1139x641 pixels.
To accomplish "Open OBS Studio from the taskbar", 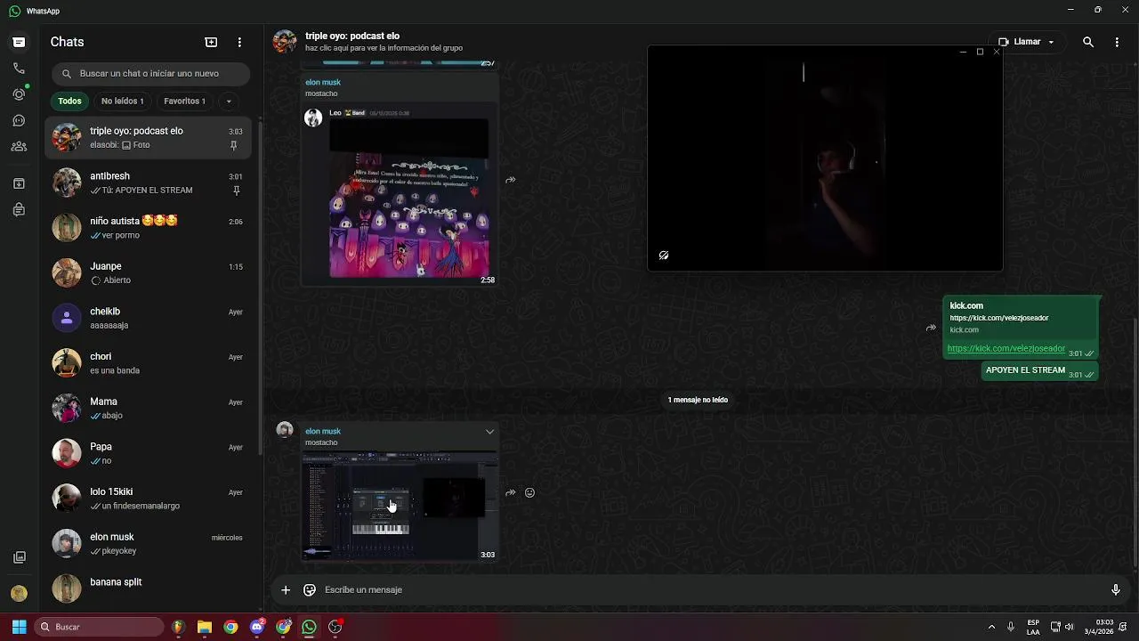I will [335, 627].
